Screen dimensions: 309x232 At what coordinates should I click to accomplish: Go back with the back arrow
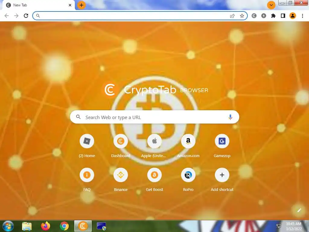coord(7,16)
